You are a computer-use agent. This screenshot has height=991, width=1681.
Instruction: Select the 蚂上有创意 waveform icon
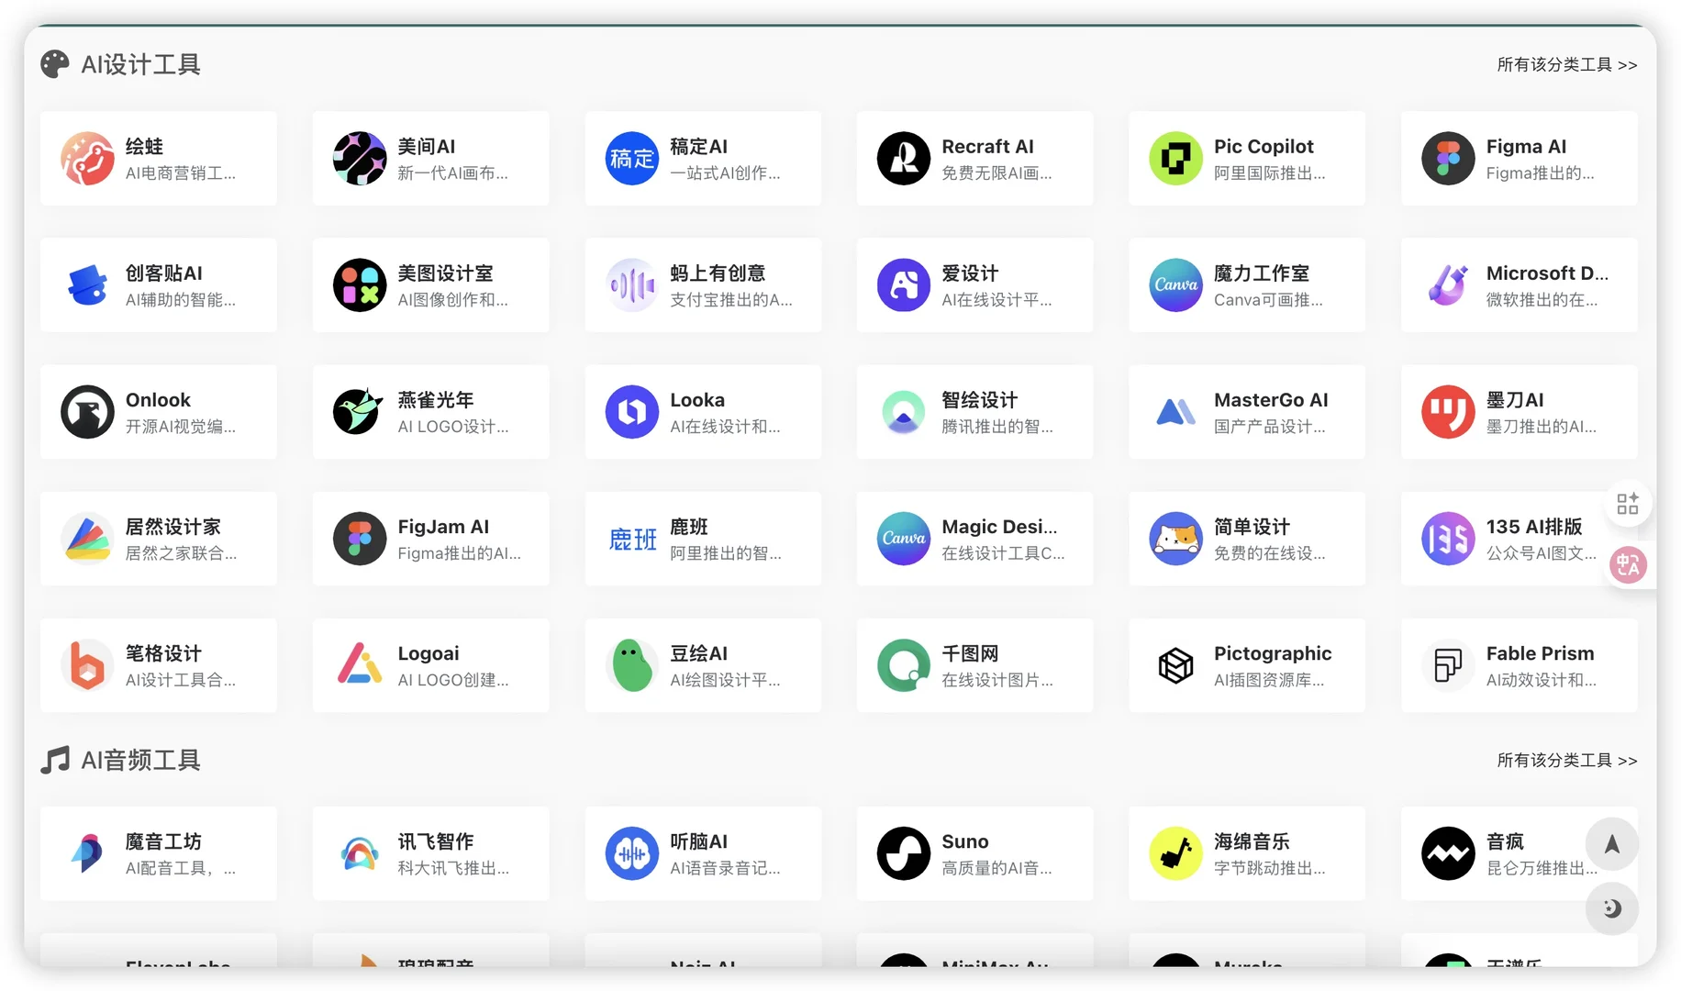(632, 285)
